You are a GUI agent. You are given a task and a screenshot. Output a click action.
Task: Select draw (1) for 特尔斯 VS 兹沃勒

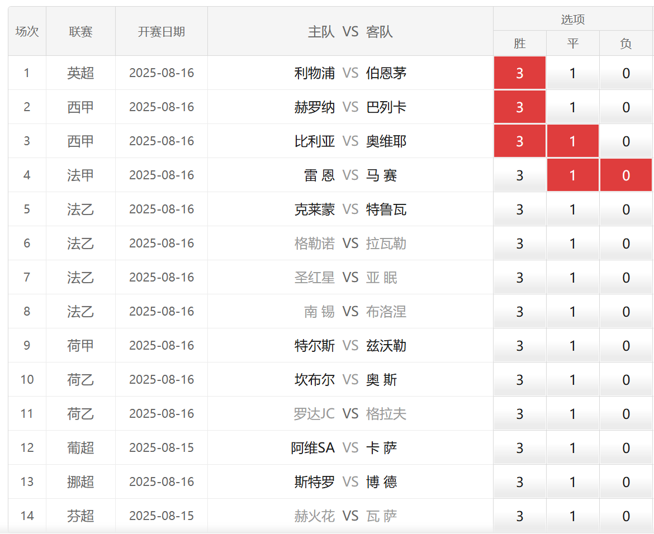572,346
